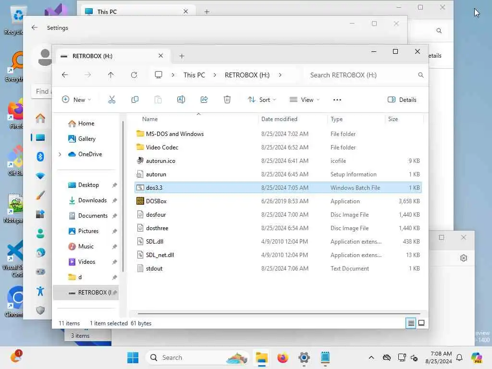Screen dimensions: 492x369
Task: Open Firefox from the taskbar
Action: click(x=283, y=357)
